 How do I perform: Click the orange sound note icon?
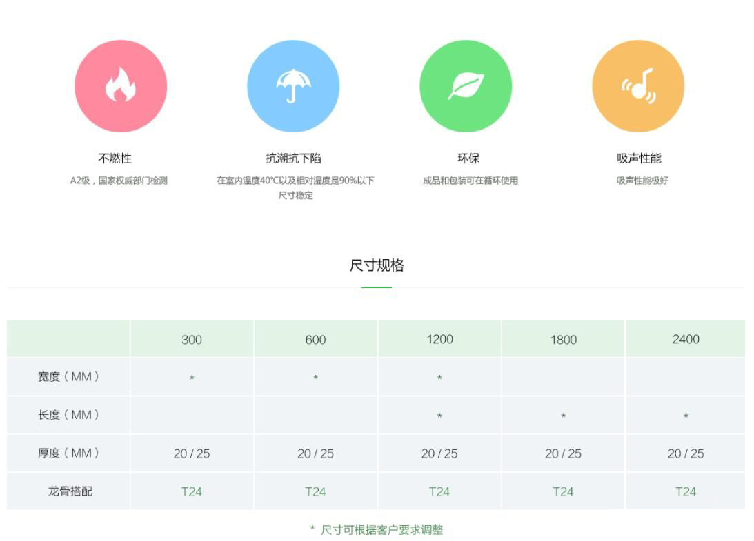click(638, 86)
